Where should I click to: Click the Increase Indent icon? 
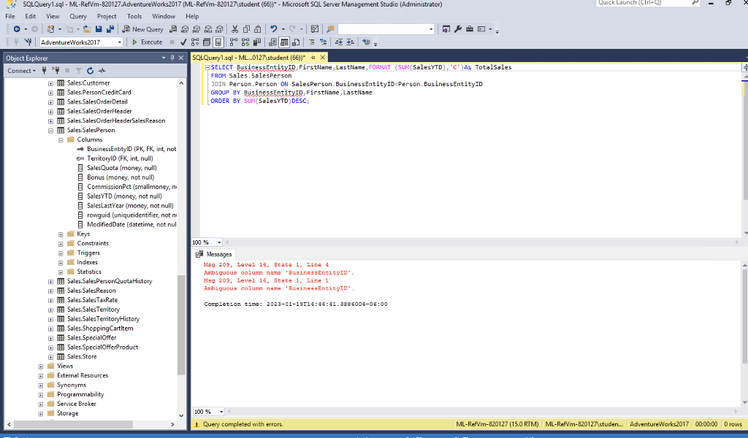coord(350,42)
